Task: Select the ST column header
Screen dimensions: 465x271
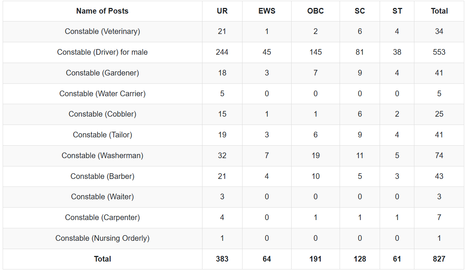Action: 397,11
